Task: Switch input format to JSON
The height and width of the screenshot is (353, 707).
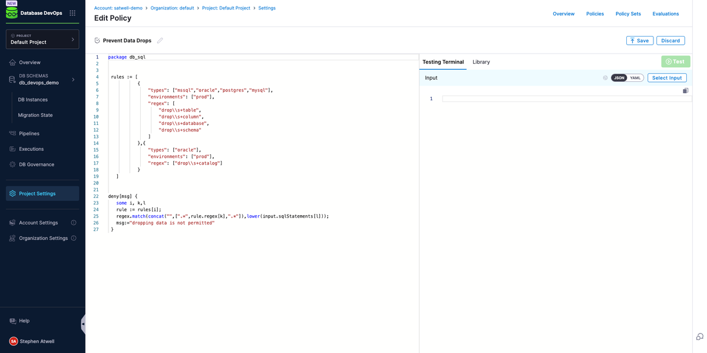Action: pos(619,78)
